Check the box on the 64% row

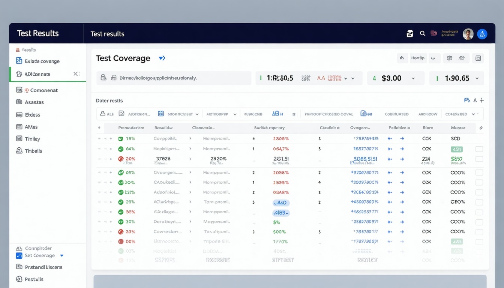479,149
